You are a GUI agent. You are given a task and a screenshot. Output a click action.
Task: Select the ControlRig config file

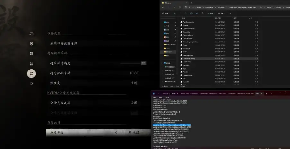pyautogui.click(x=186, y=32)
